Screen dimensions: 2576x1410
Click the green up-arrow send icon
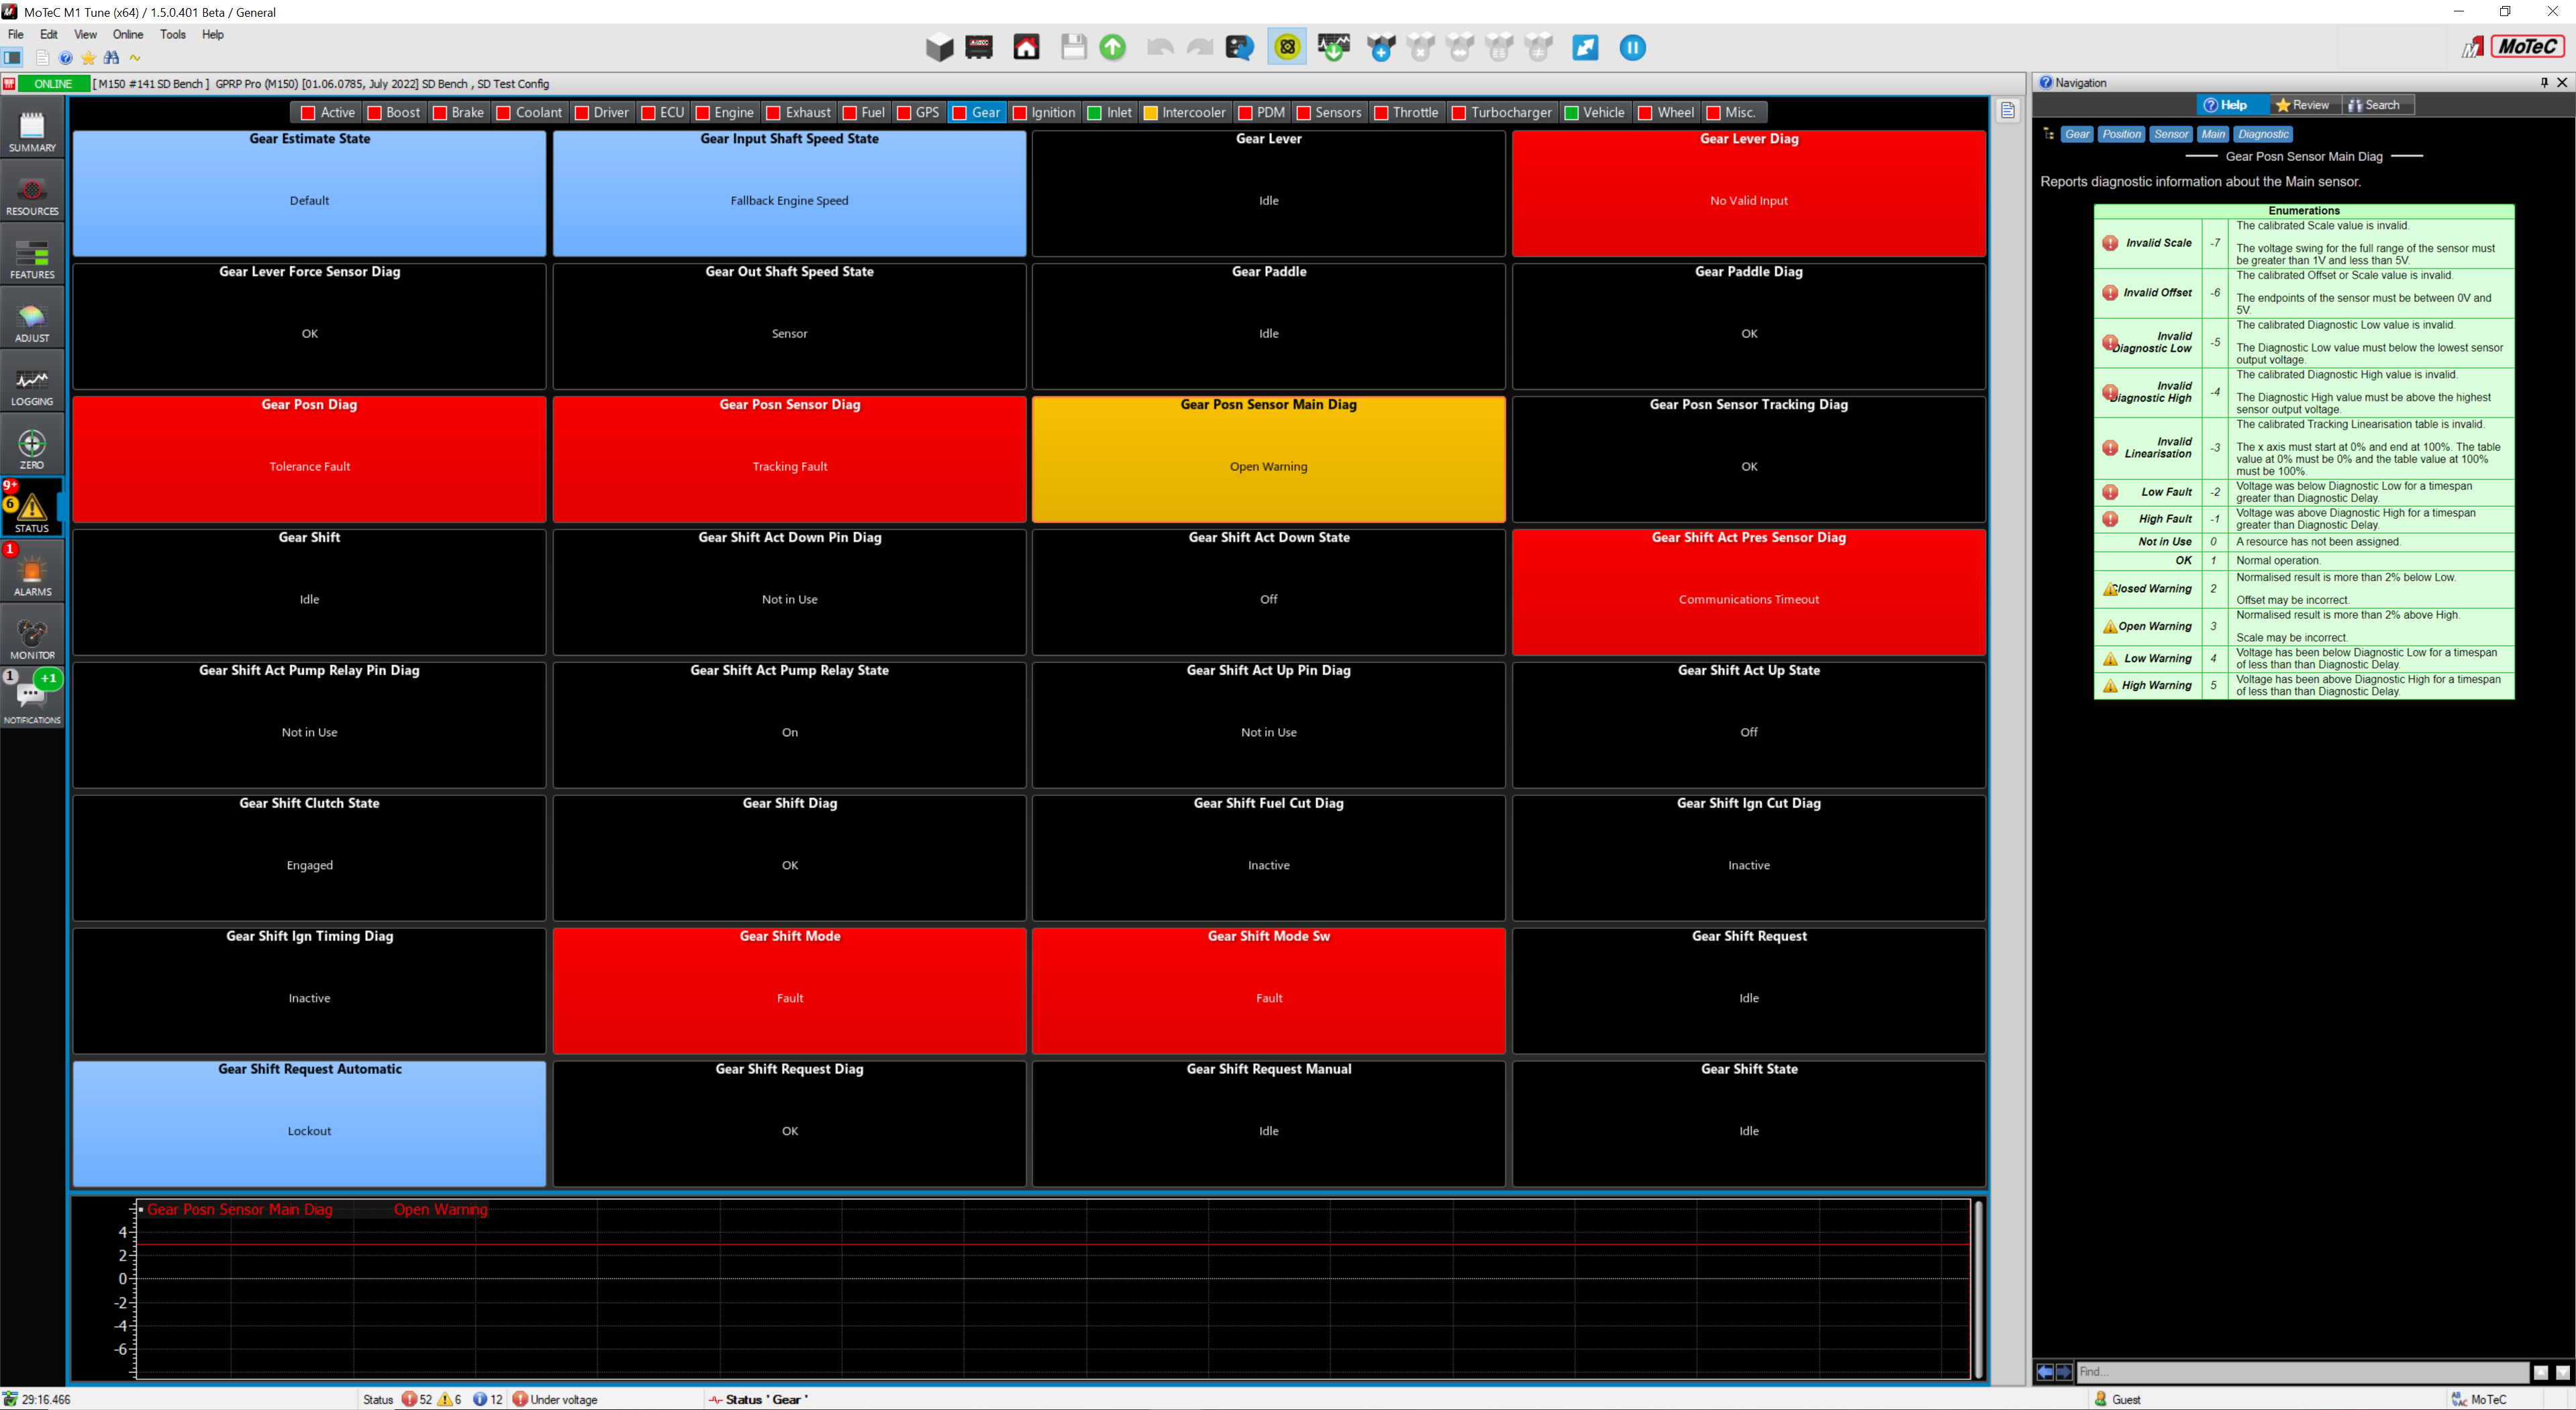point(1112,47)
